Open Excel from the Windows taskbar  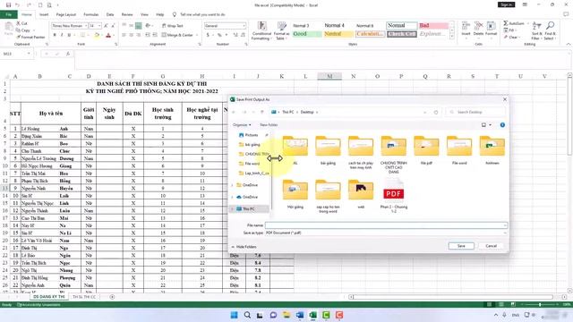tap(313, 315)
